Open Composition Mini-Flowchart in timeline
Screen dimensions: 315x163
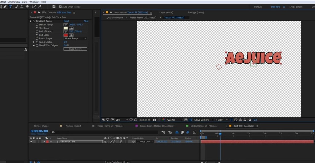(163, 132)
